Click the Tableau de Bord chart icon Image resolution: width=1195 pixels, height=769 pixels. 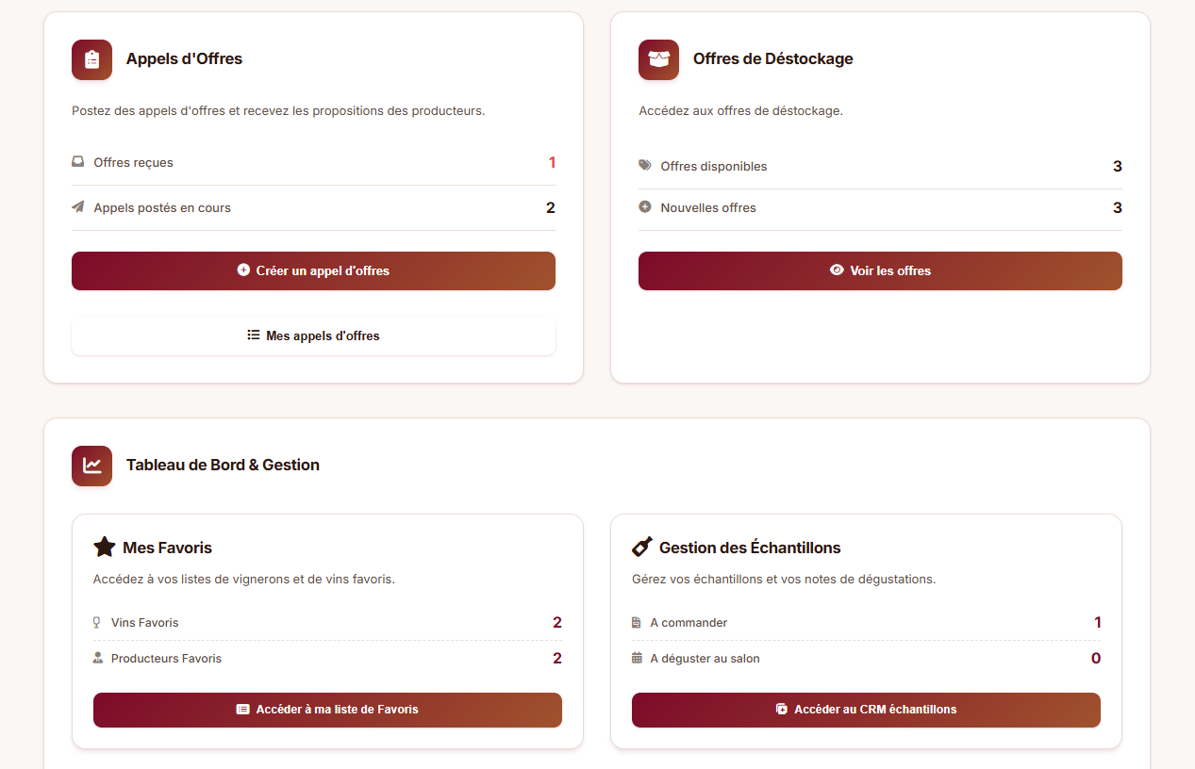[x=91, y=466]
